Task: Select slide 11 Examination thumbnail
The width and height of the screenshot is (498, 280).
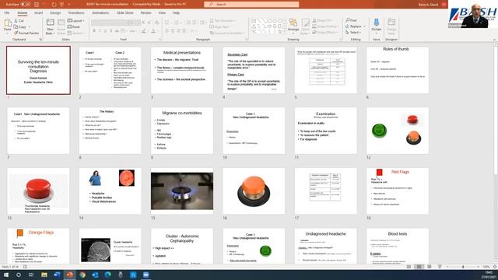Action: coord(325,131)
